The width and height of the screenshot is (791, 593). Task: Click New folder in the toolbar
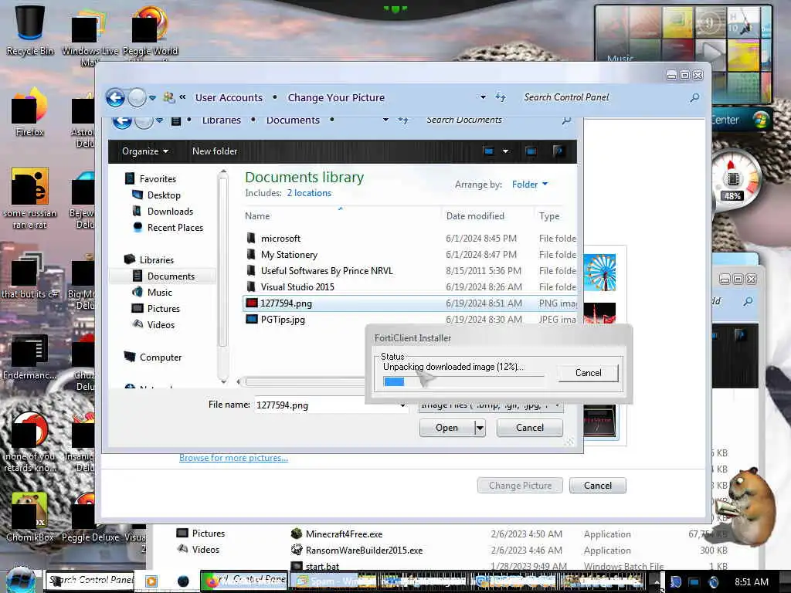[215, 151]
